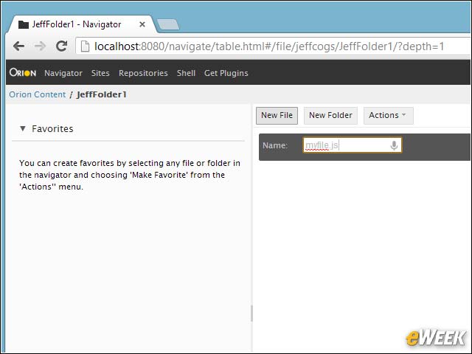This screenshot has width=472, height=354.
Task: Reload the page with the refresh icon
Action: (x=62, y=46)
